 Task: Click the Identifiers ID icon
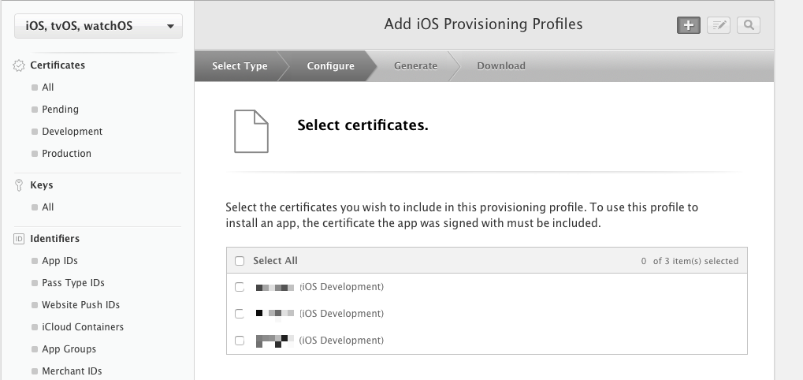[19, 239]
